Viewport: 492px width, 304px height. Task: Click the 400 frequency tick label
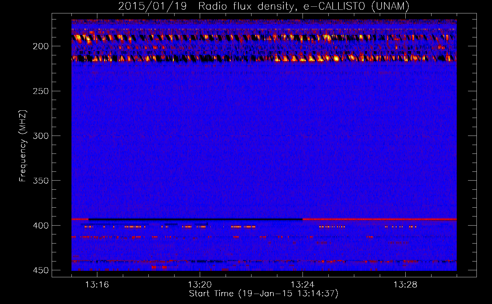pyautogui.click(x=41, y=226)
